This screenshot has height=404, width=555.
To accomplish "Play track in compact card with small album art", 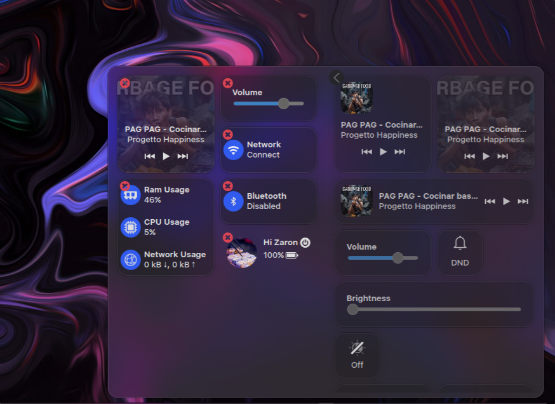I will pyautogui.click(x=383, y=152).
